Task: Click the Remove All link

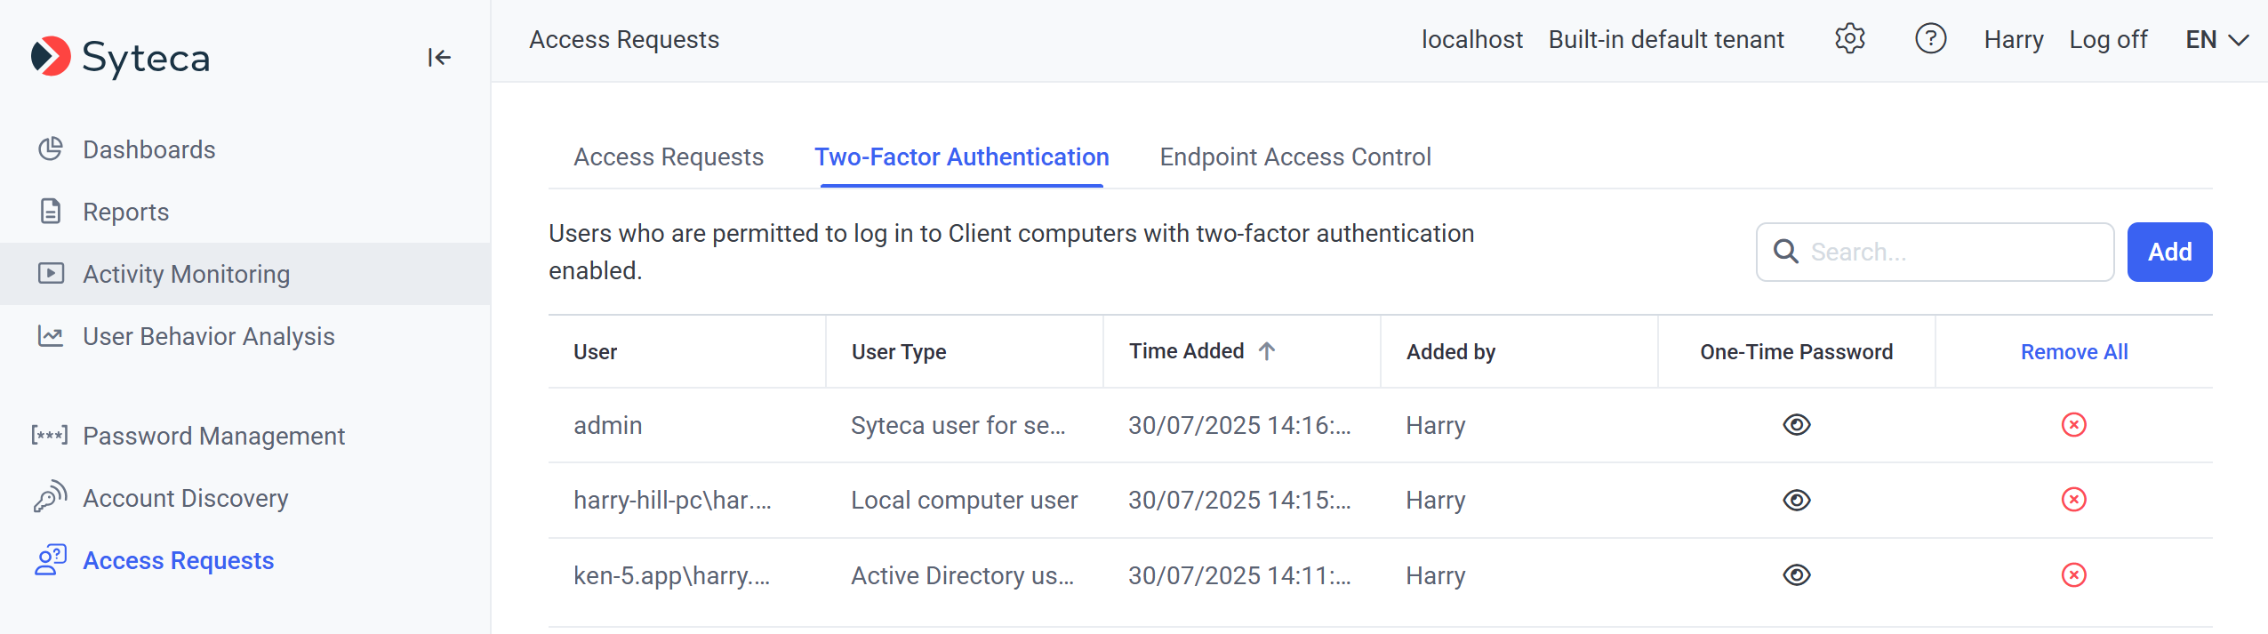Action: [x=2073, y=352]
